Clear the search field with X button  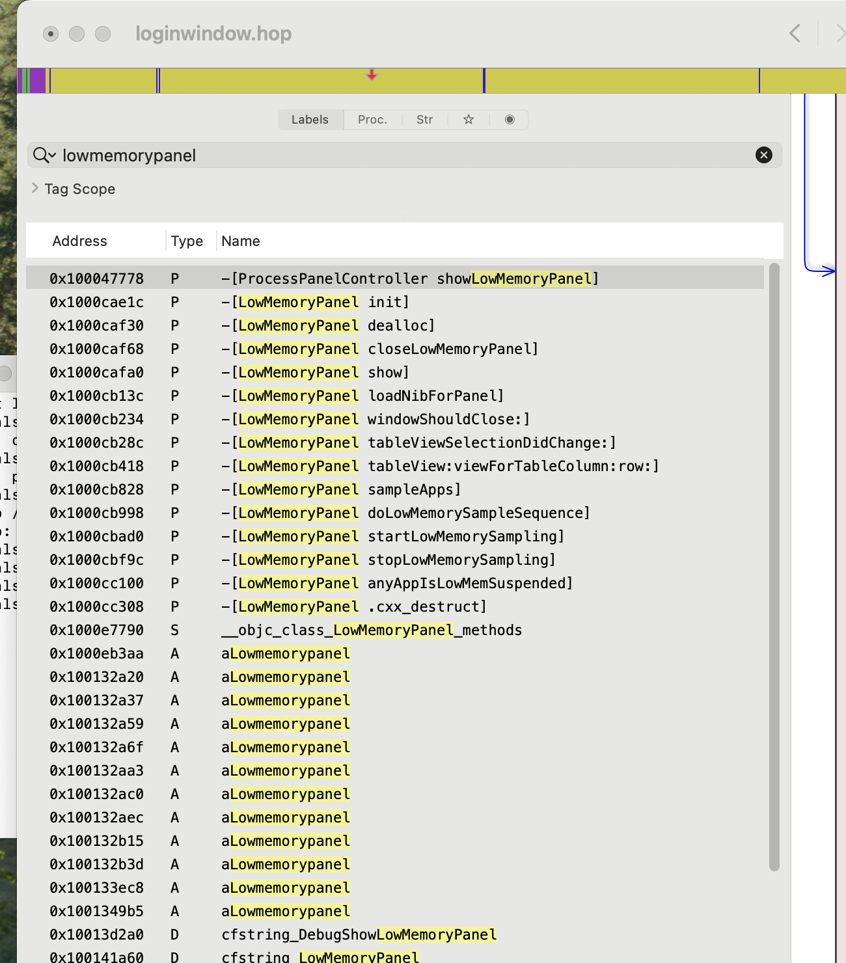point(763,155)
